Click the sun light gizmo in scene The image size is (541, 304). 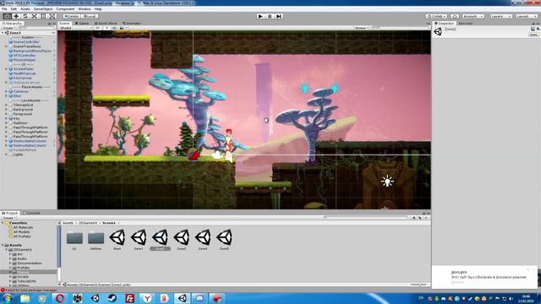tap(387, 182)
